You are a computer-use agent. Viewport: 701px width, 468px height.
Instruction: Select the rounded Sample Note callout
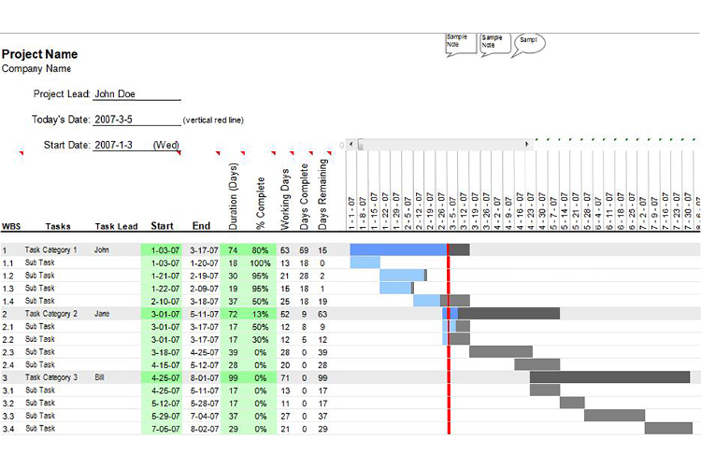click(x=495, y=43)
